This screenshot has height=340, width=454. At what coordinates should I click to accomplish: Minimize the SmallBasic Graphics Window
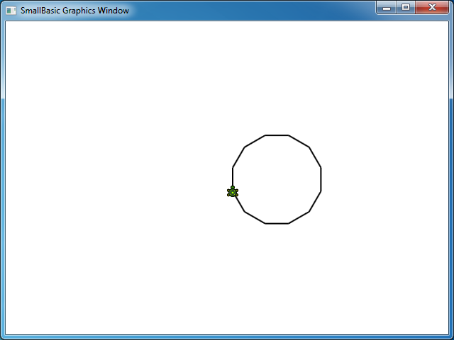tap(386, 8)
